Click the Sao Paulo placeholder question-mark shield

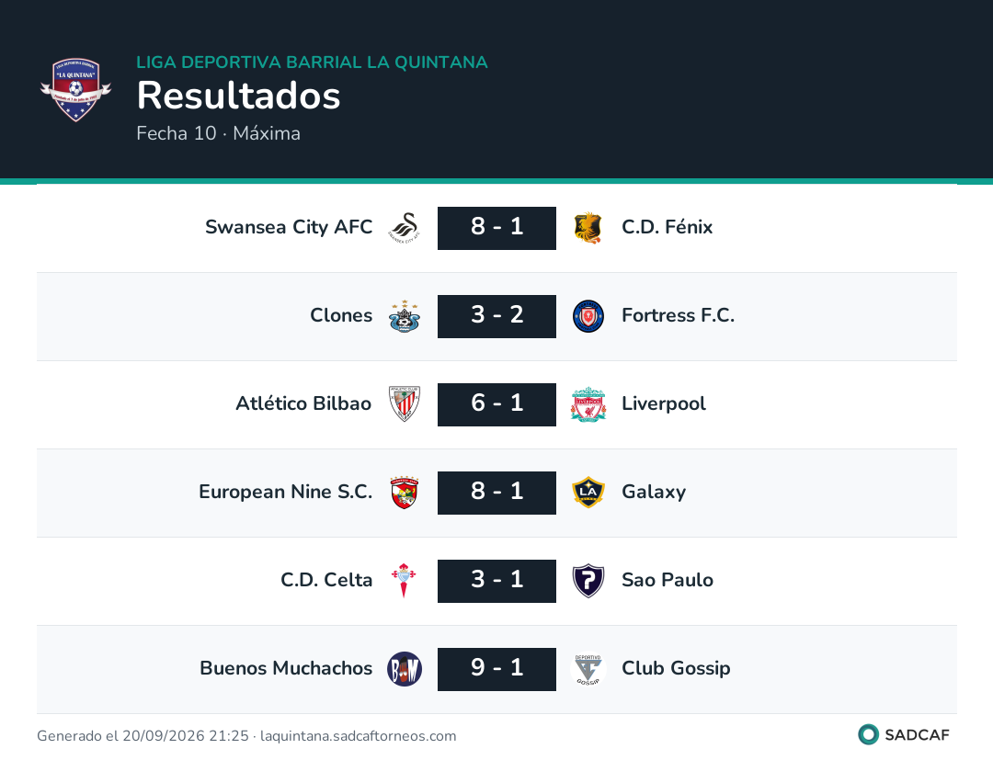[x=588, y=581]
